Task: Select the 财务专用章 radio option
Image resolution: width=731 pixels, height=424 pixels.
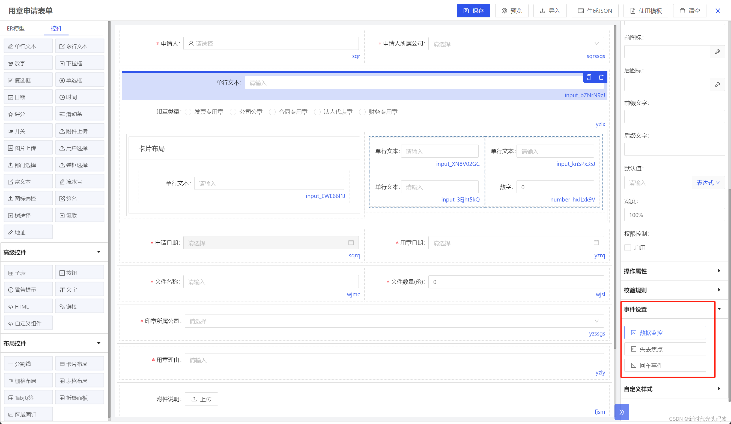Action: (x=362, y=112)
